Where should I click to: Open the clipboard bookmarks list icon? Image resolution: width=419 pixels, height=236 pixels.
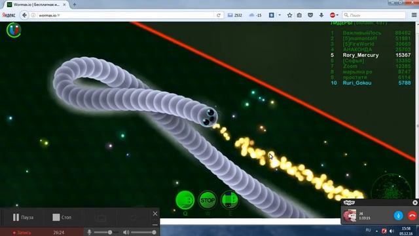click(299, 15)
